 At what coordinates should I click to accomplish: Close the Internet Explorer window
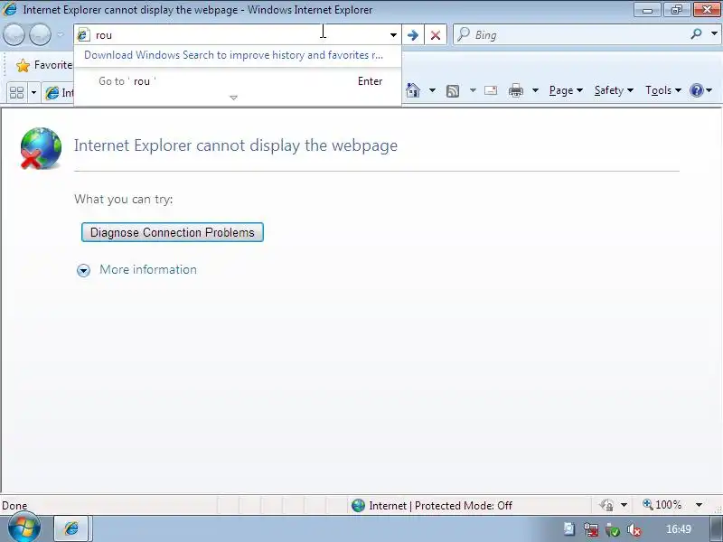pos(707,10)
